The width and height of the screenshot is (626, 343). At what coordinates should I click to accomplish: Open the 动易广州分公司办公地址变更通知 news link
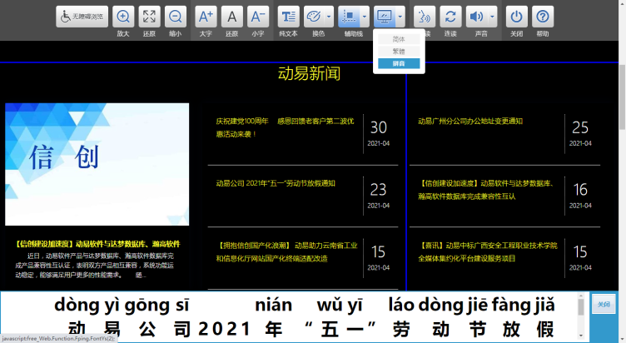pyautogui.click(x=470, y=122)
